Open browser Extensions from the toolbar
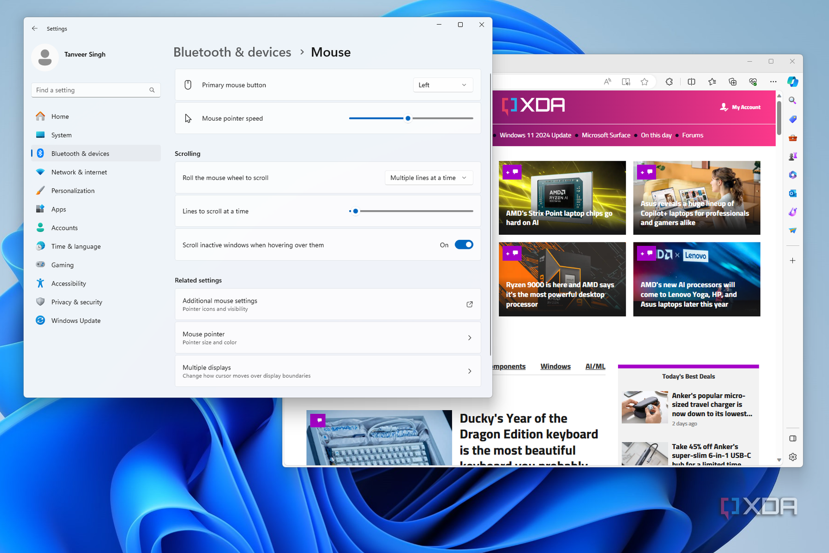The height and width of the screenshot is (553, 829). coord(669,81)
